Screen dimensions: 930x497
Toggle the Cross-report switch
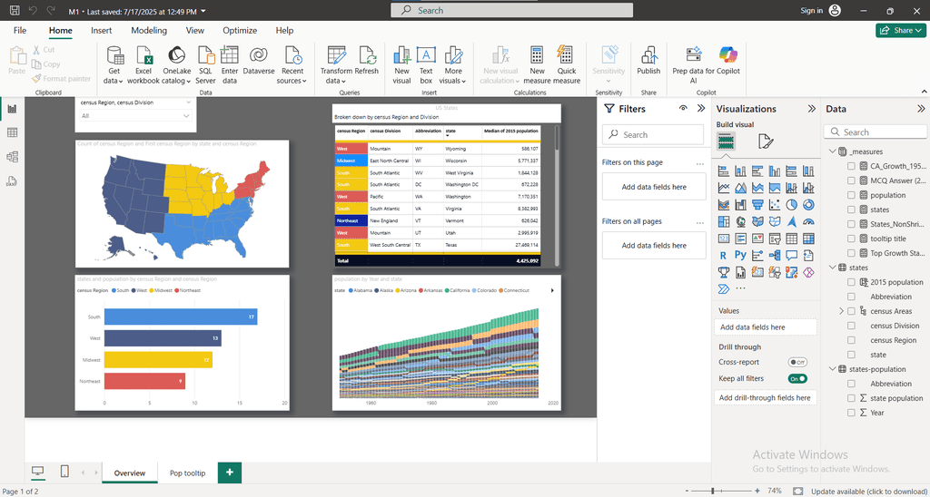pos(797,362)
